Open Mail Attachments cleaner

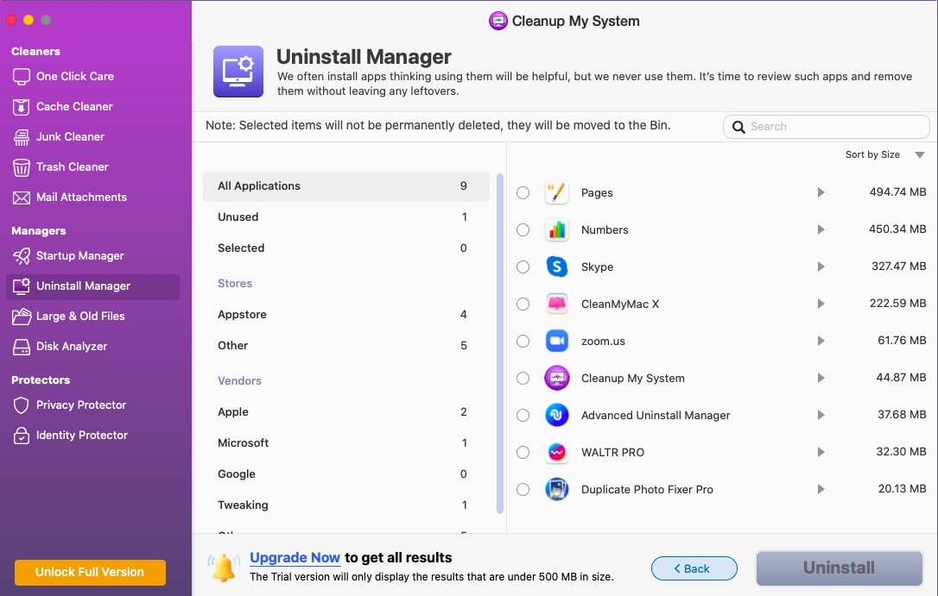click(x=82, y=197)
